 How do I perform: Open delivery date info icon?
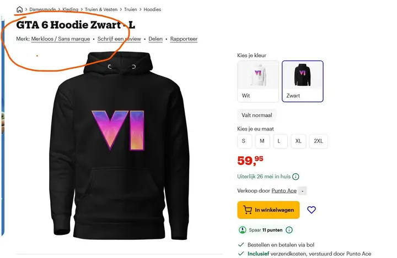click(296, 177)
